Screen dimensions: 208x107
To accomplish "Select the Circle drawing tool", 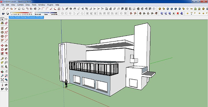I will 2,32.
